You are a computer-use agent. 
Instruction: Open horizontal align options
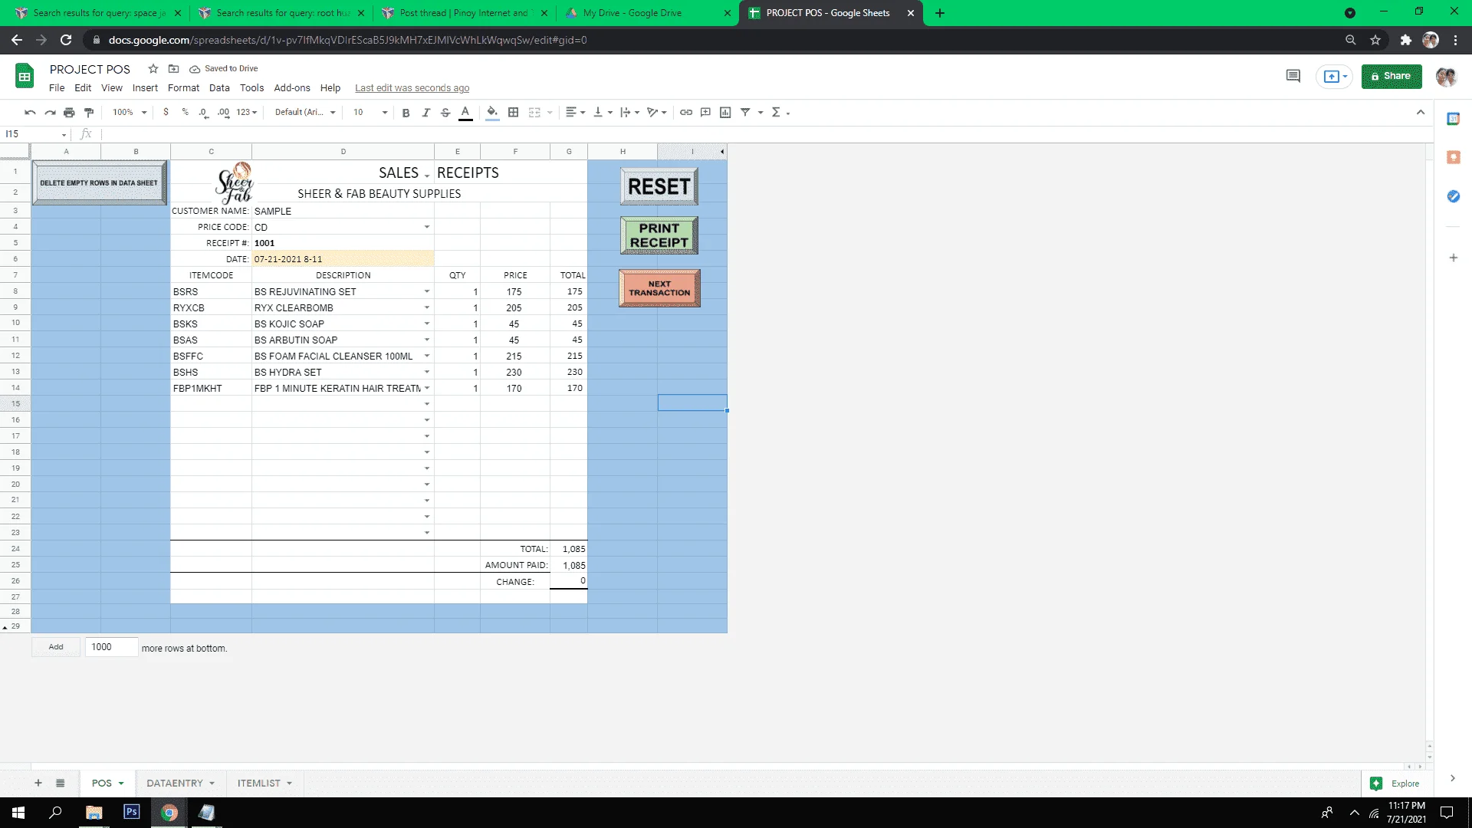[x=575, y=112]
